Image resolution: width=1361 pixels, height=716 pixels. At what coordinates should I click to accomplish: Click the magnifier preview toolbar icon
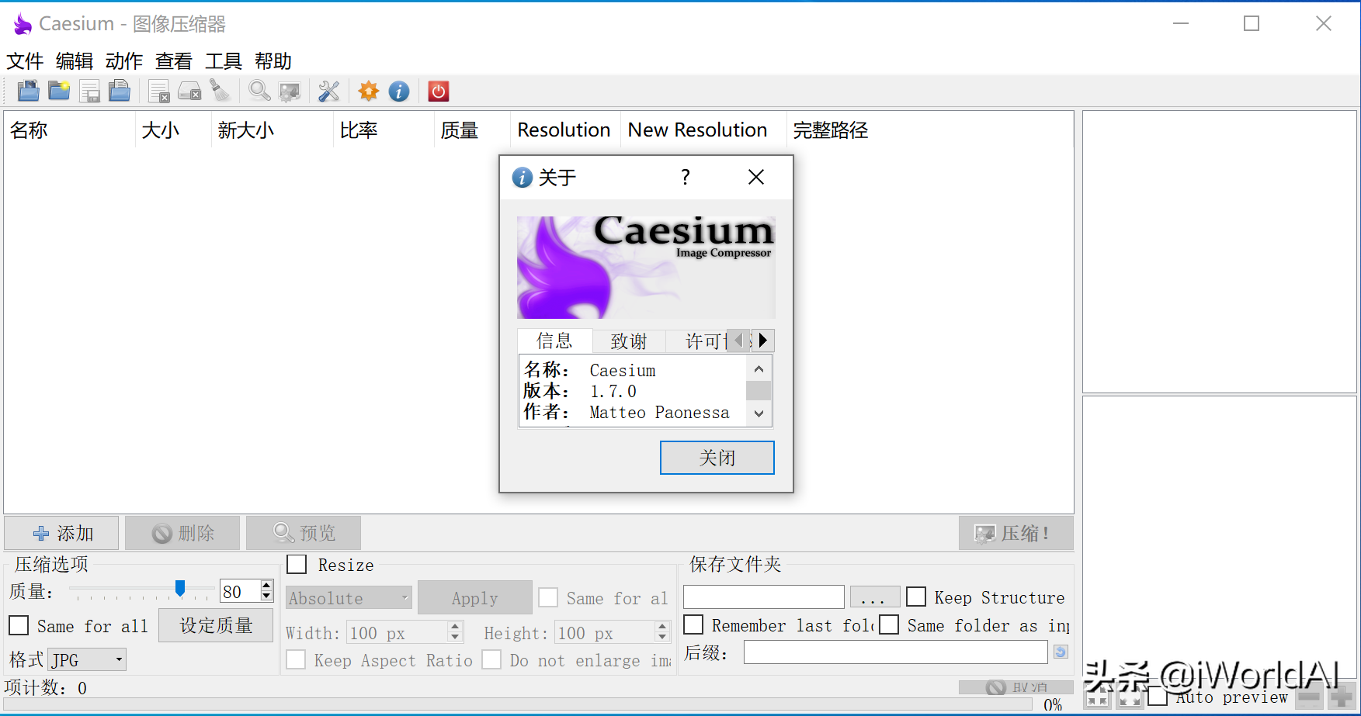click(x=259, y=92)
